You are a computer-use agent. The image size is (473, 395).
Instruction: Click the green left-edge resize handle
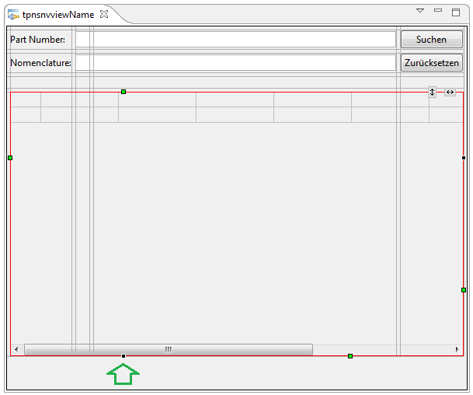(x=10, y=158)
